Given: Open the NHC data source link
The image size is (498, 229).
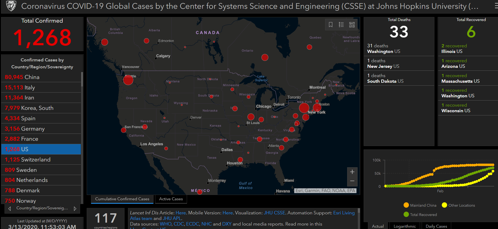Looking at the screenshot, I should pos(206,224).
